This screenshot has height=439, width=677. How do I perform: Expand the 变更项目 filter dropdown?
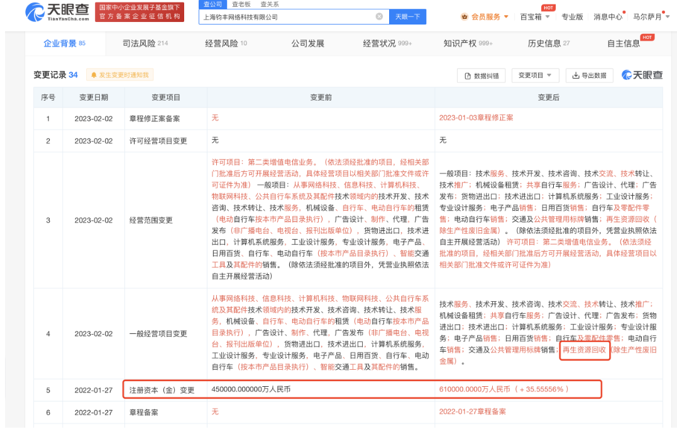[x=535, y=75]
